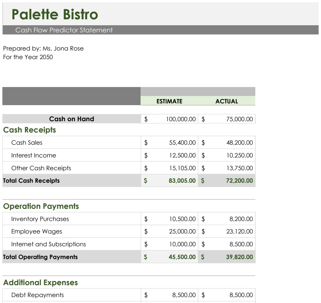Image resolution: width=321 pixels, height=303 pixels.
Task: Click Debt Repayments actual 8,500.00
Action: [226, 295]
